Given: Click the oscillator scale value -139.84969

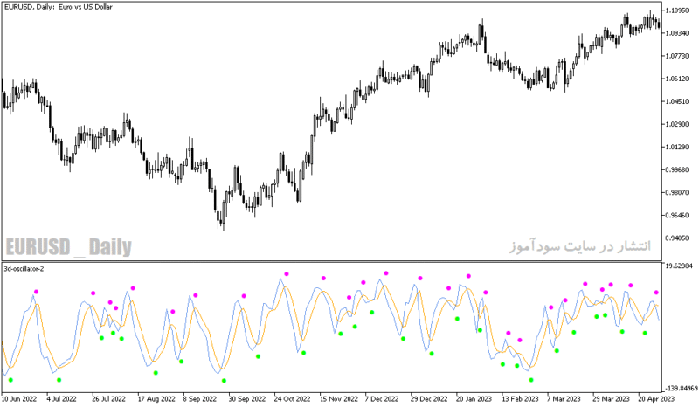Looking at the screenshot, I should [682, 389].
